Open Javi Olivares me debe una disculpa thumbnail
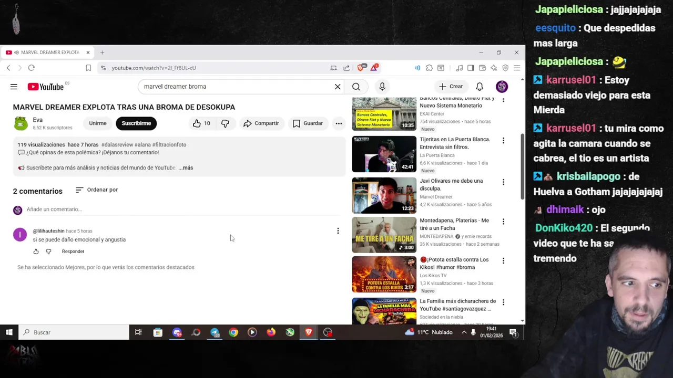 coord(384,195)
